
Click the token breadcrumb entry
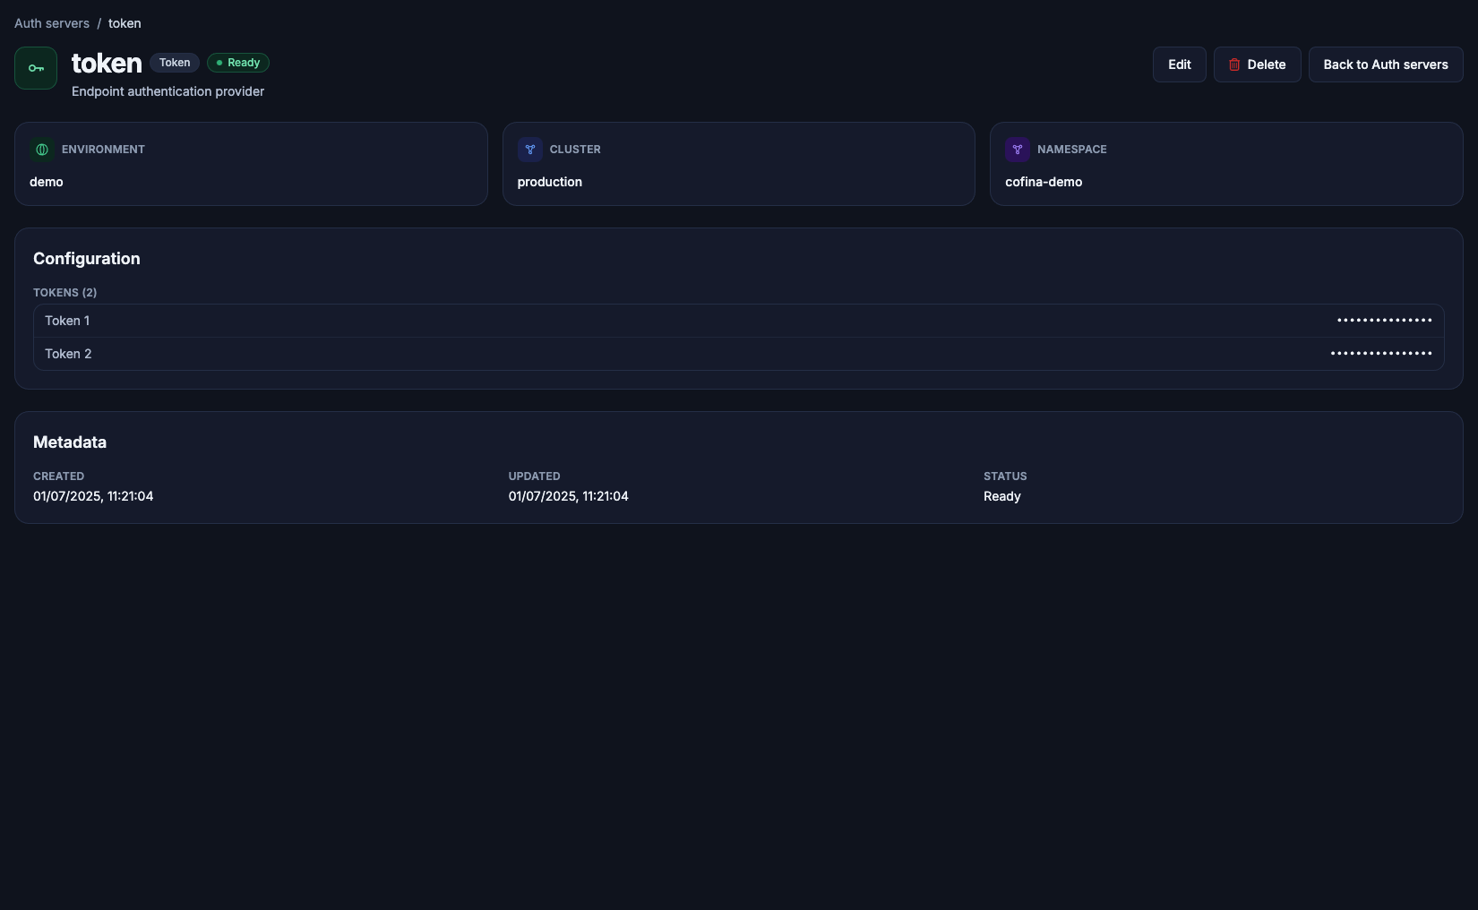tap(125, 23)
